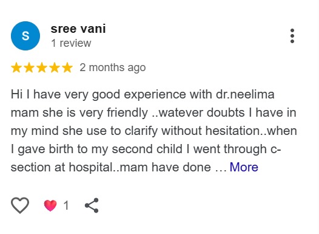Click the fifth rating star

tap(67, 67)
